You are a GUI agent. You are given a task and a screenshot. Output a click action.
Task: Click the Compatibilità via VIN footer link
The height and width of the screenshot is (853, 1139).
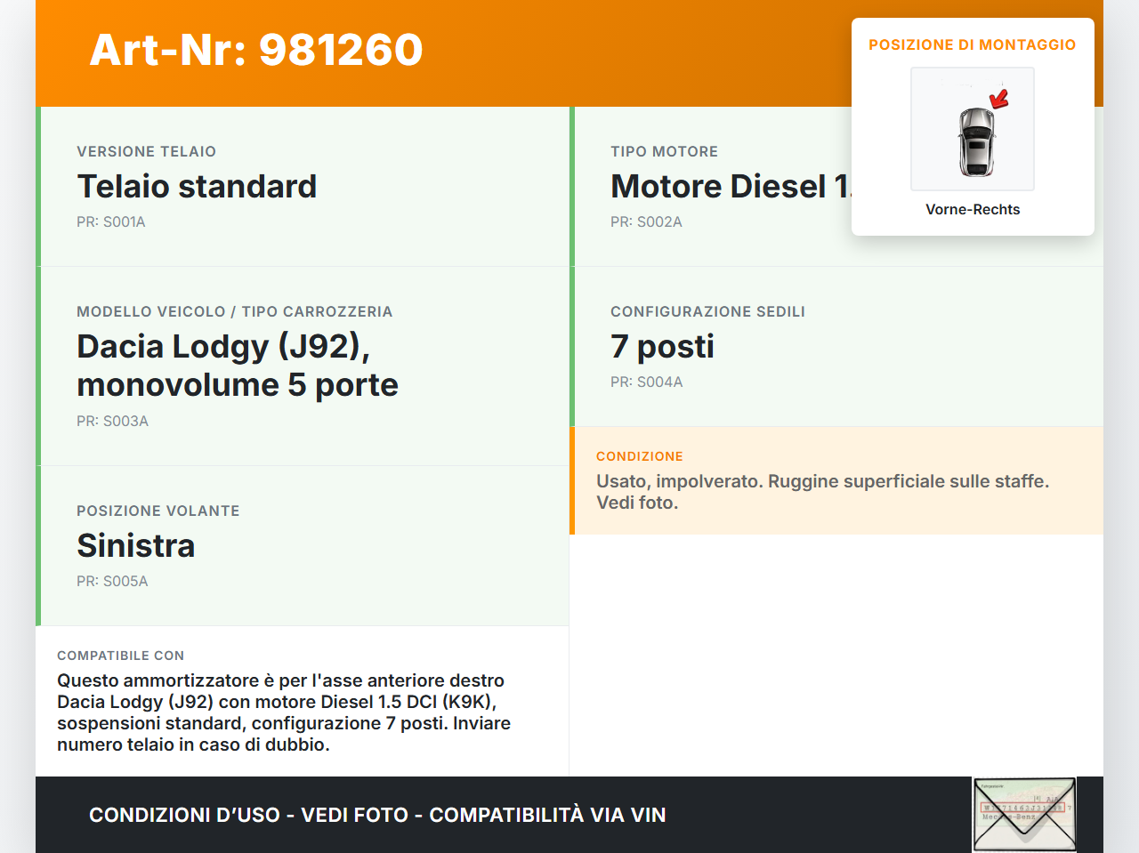coord(548,814)
